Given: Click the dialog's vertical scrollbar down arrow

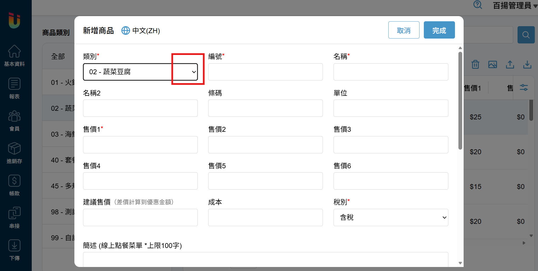Looking at the screenshot, I should pos(460,263).
